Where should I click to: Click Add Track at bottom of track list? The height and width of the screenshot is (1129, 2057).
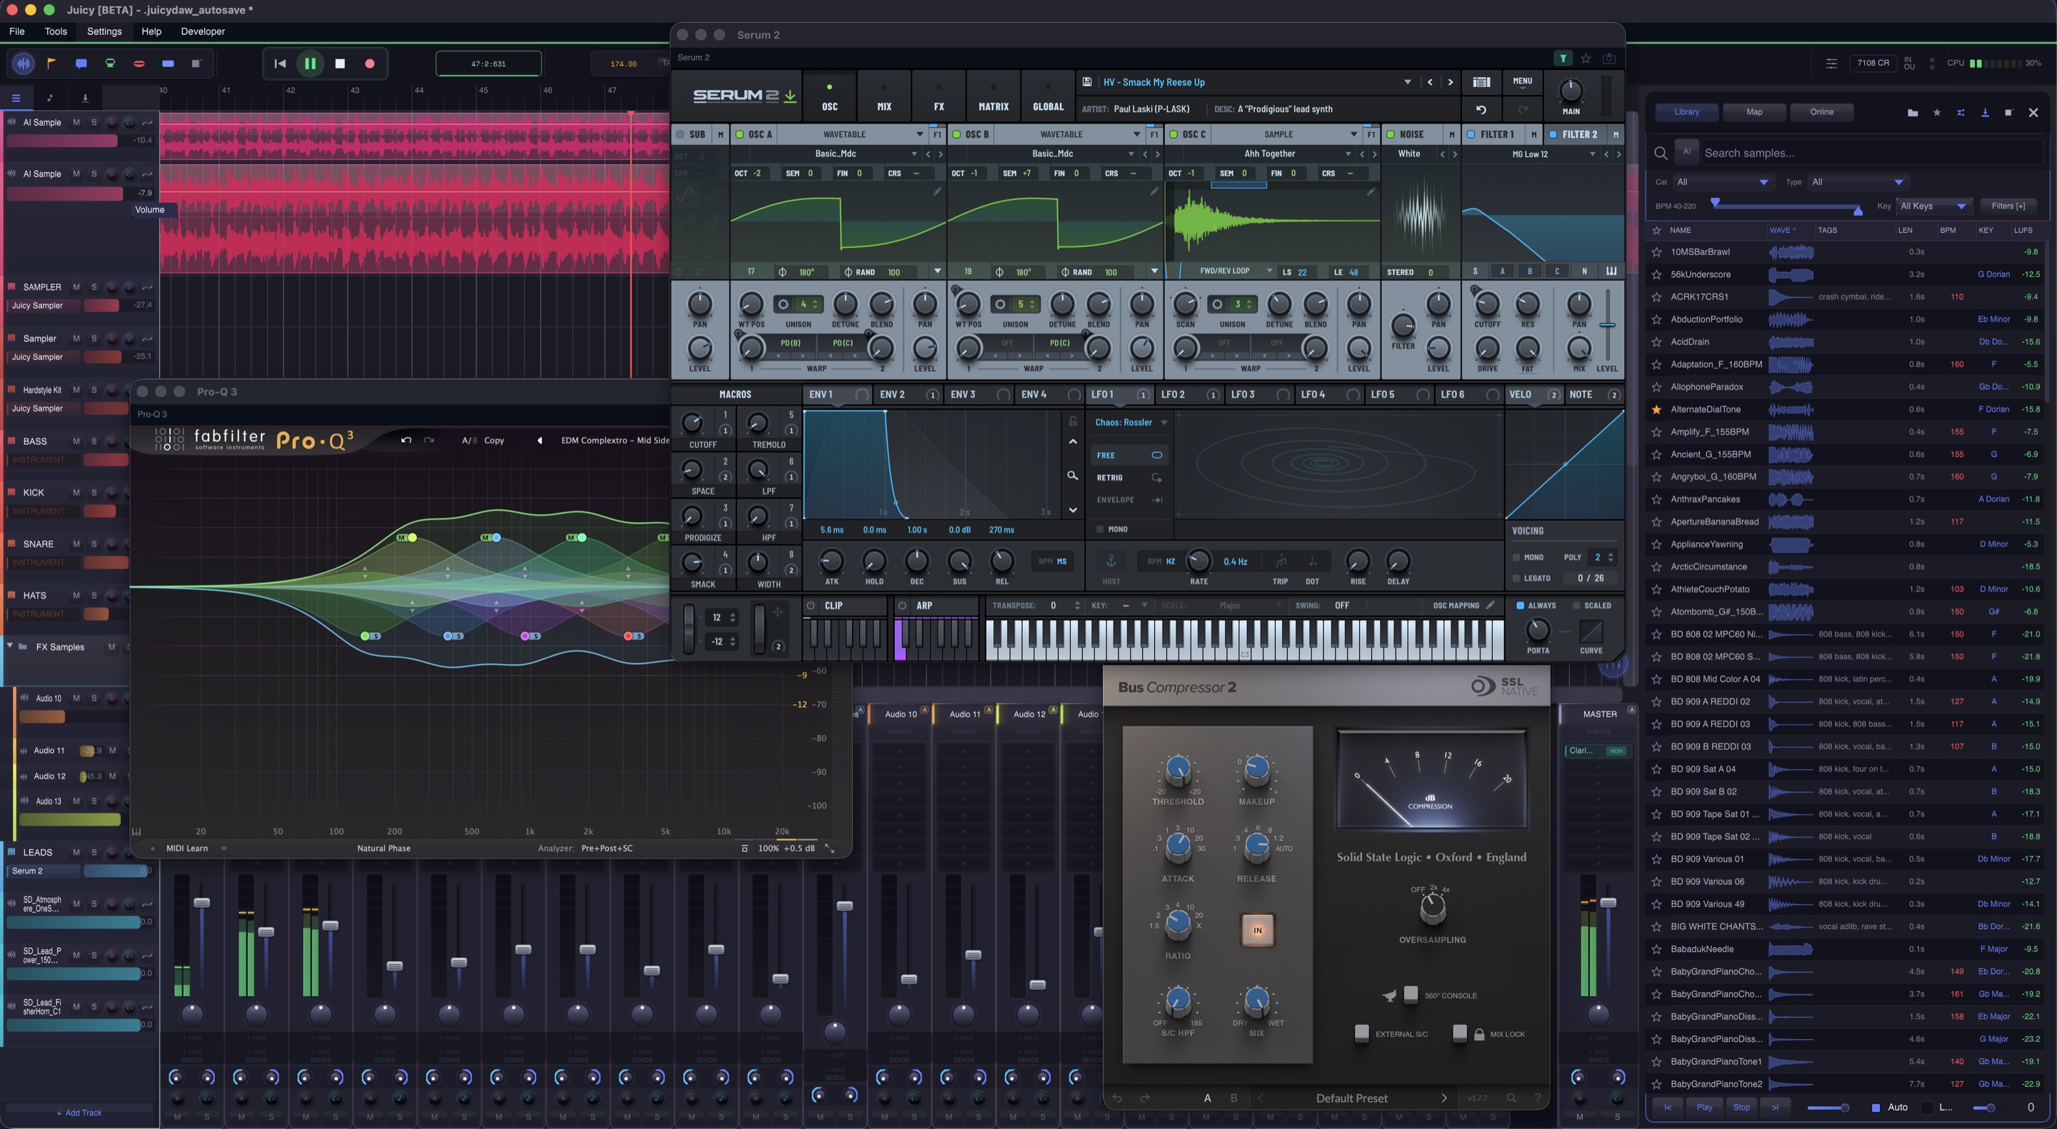[79, 1113]
